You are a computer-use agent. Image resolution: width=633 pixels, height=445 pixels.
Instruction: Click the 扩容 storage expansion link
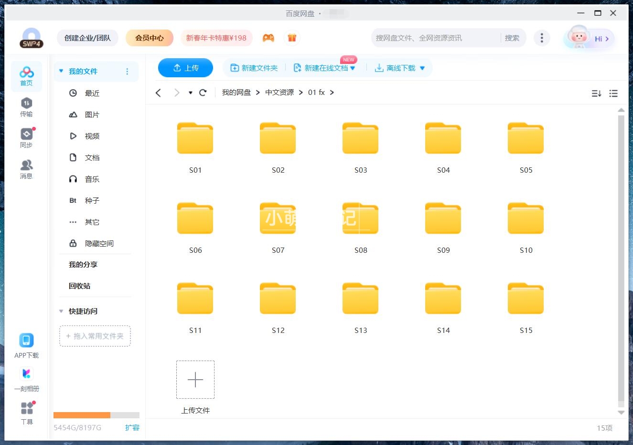132,428
